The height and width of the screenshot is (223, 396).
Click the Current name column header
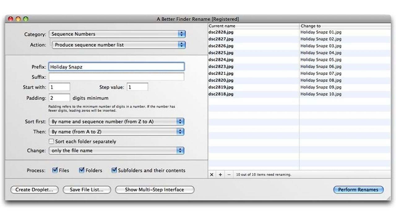pyautogui.click(x=254, y=26)
